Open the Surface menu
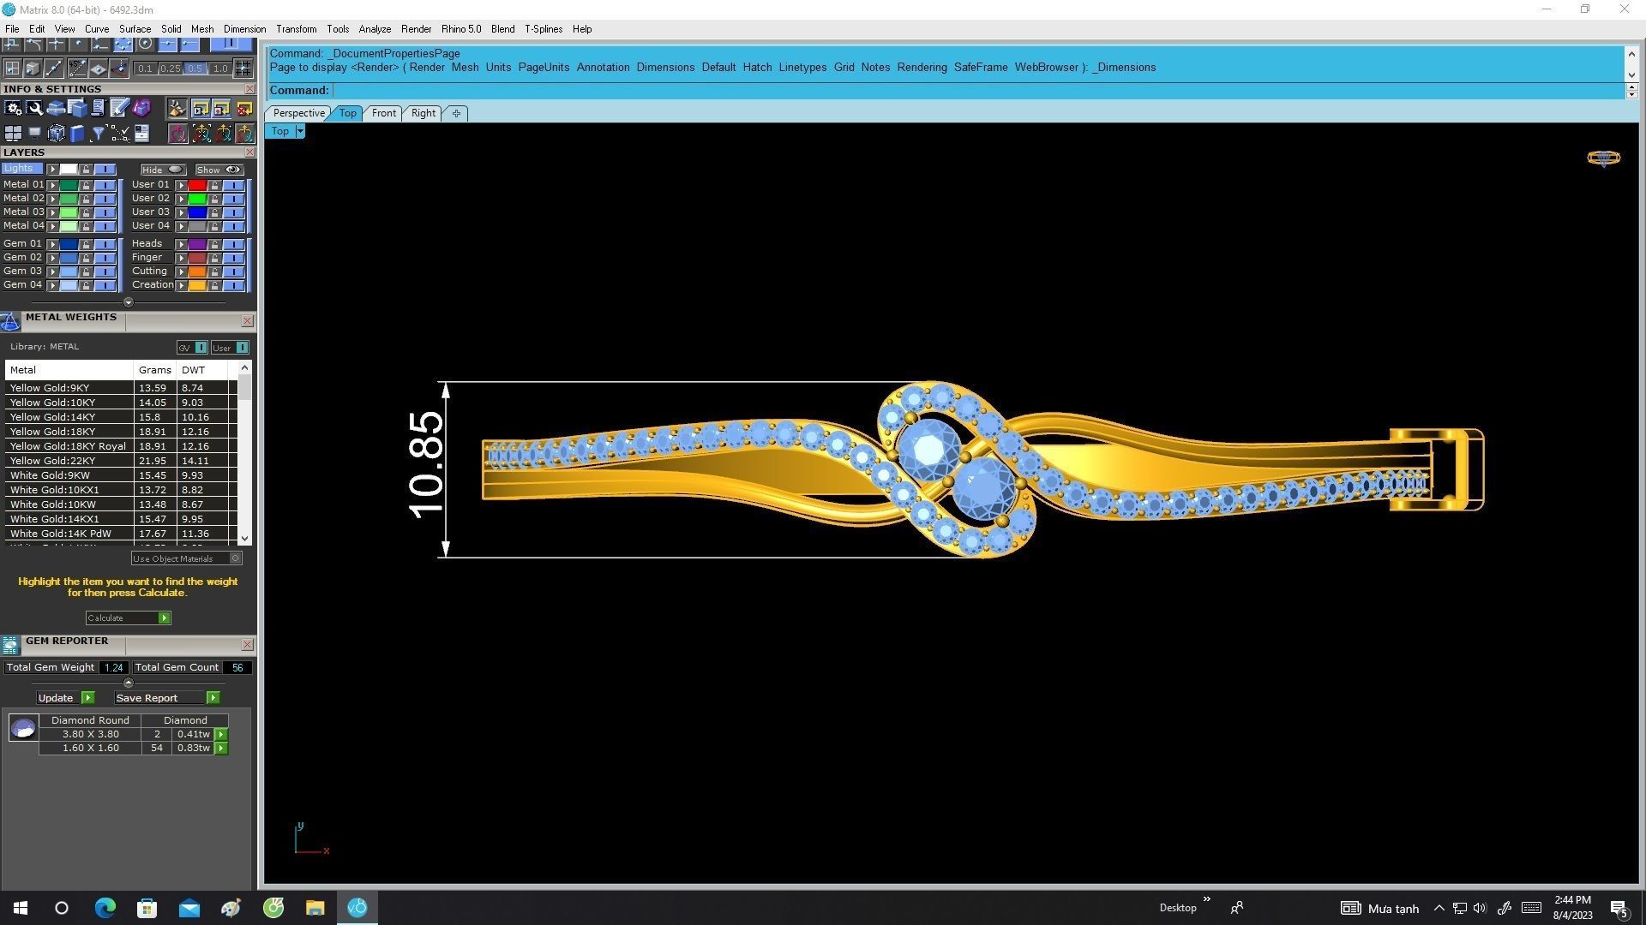This screenshot has width=1646, height=925. pyautogui.click(x=135, y=29)
